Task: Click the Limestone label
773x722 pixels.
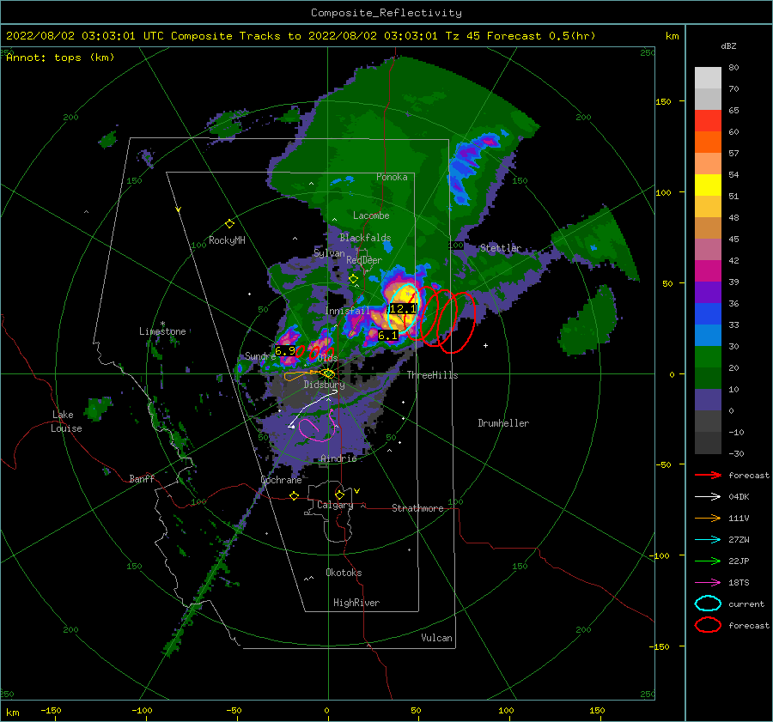Action: tap(162, 331)
